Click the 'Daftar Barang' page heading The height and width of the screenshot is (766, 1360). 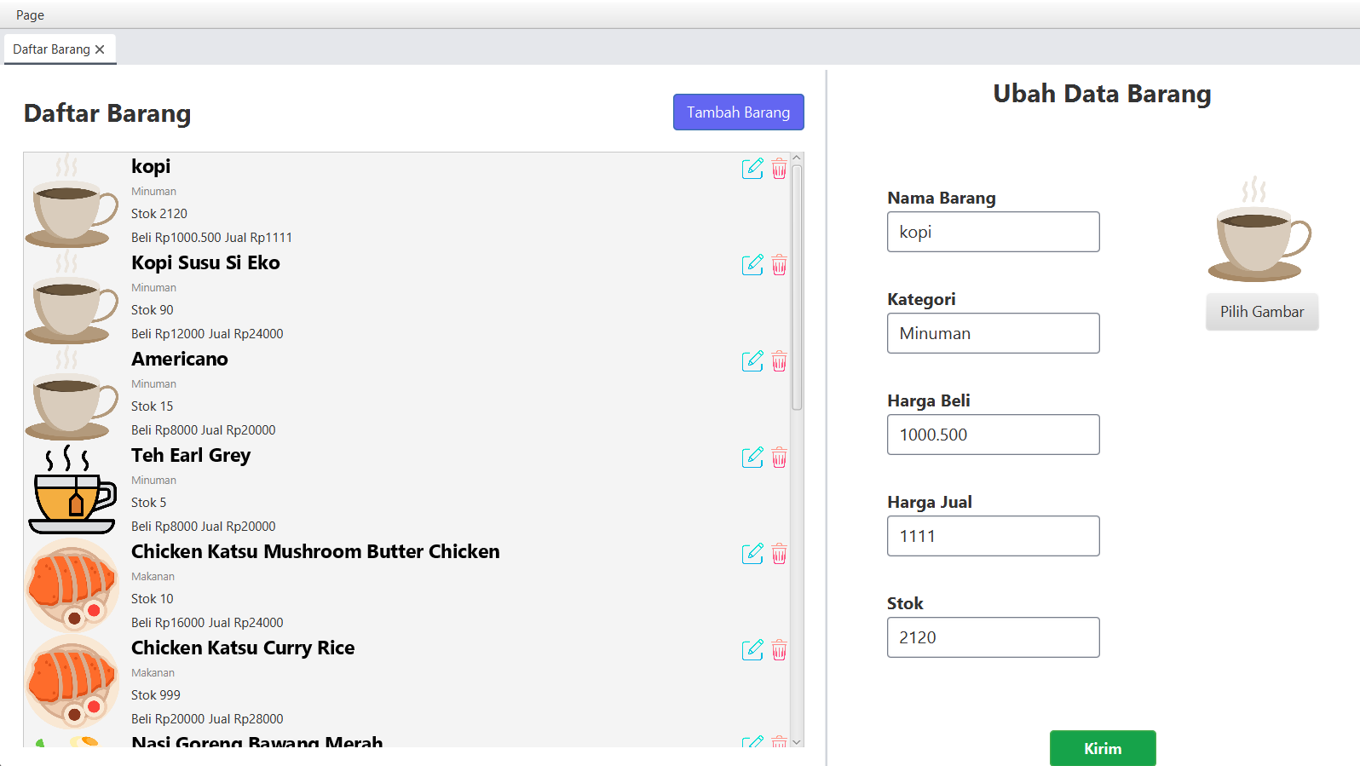point(107,113)
